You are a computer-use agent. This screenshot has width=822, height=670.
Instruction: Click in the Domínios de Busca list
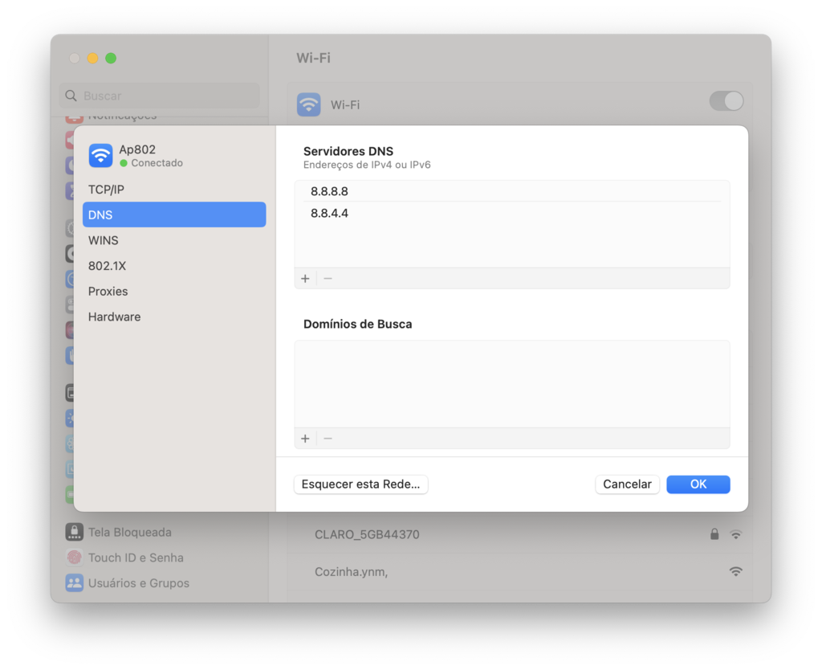(x=511, y=384)
